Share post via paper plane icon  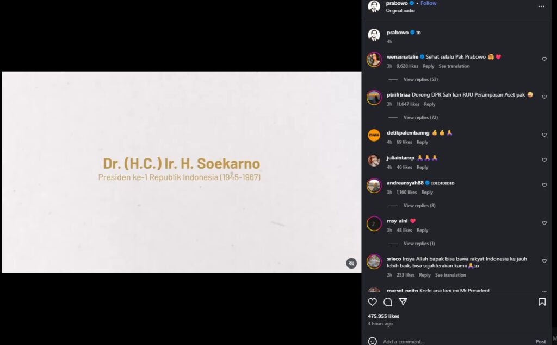tap(403, 302)
